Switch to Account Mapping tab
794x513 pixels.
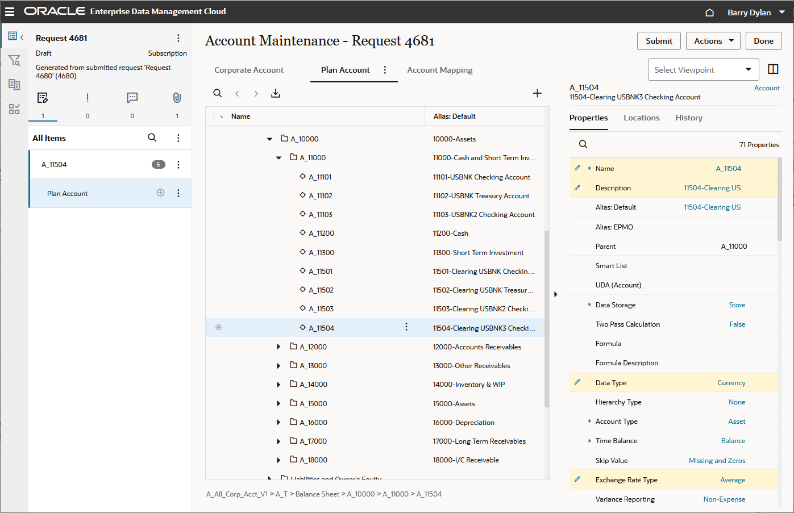[x=440, y=70]
